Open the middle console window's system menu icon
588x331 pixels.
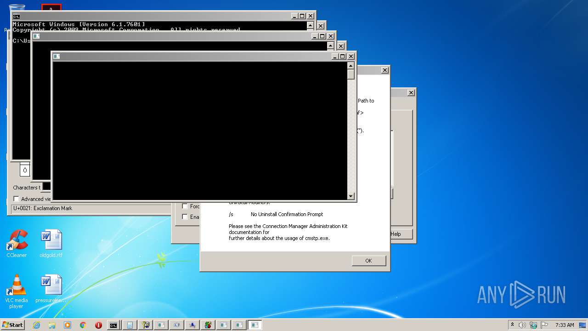(x=36, y=36)
